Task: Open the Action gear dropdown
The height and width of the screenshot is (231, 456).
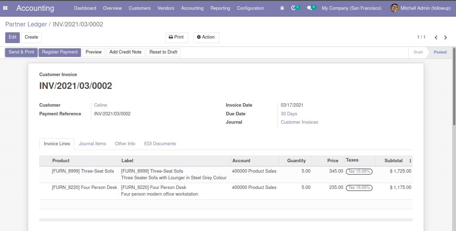Action: click(206, 37)
